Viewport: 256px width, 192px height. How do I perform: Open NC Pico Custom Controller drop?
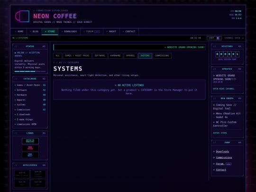pos(225,124)
